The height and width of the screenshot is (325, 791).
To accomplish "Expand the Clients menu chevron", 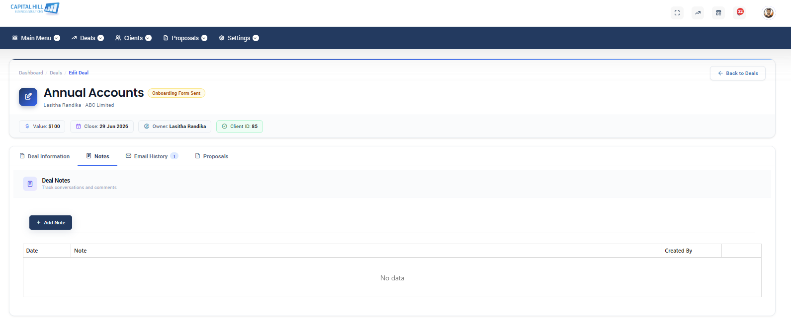I will click(x=148, y=38).
